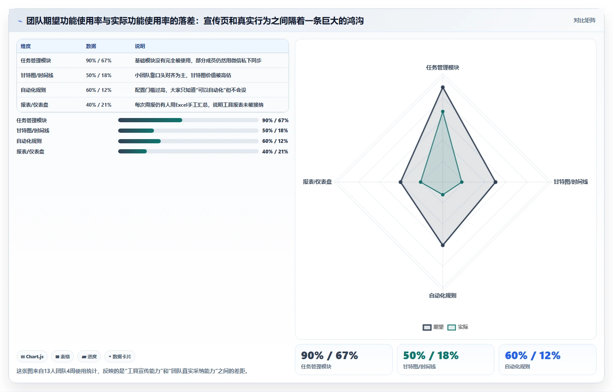Click the 自动化规则 axis label on the radar chart
This screenshot has width=613, height=392.
[443, 295]
